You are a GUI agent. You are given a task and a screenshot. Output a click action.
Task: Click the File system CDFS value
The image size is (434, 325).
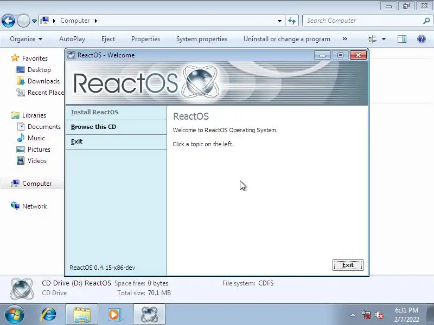click(x=266, y=283)
